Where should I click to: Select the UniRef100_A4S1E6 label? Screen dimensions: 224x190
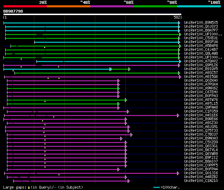pos(201,115)
